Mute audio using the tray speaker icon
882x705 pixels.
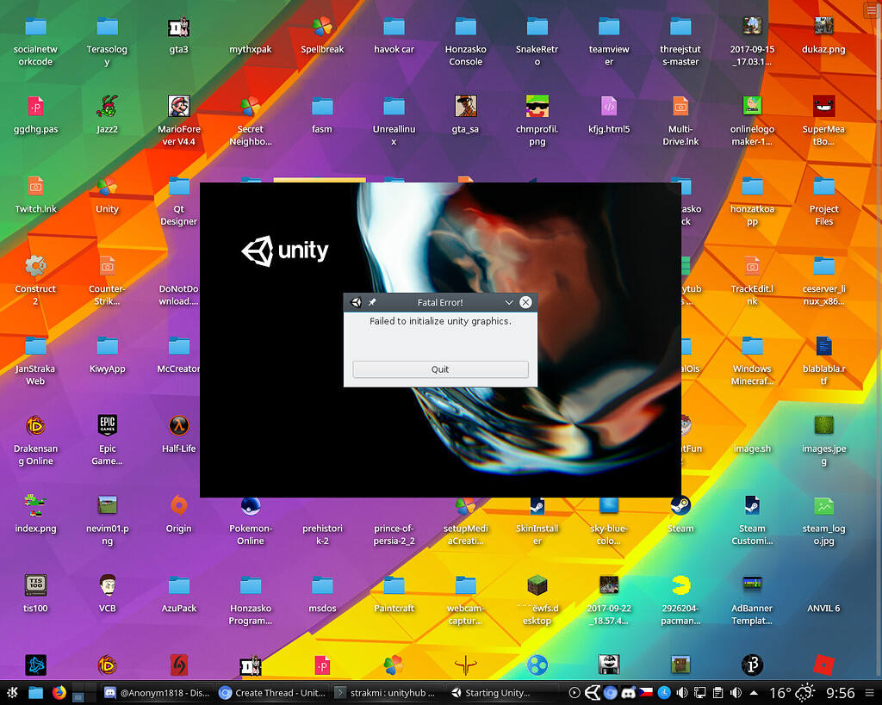coord(682,692)
